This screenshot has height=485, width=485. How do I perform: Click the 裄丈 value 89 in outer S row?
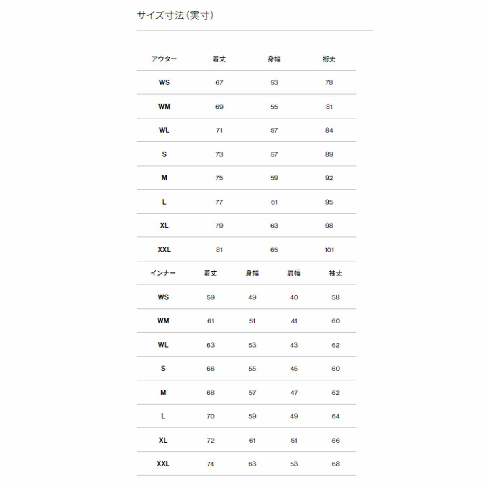point(329,154)
